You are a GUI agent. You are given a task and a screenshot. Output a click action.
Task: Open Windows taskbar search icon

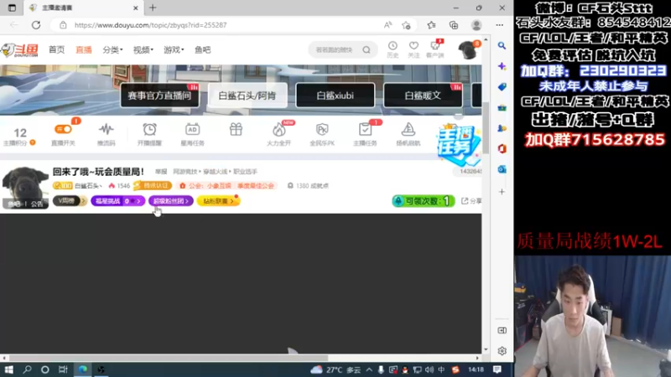(x=27, y=369)
